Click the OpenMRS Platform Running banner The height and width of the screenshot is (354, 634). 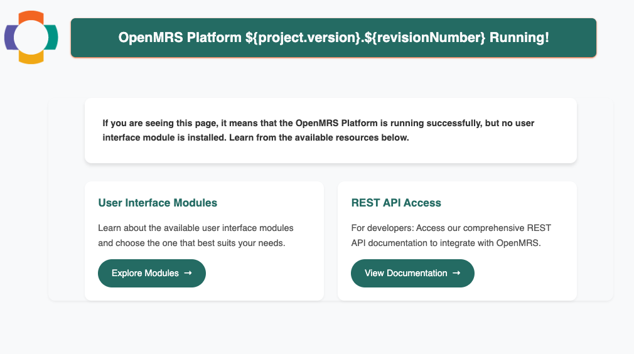point(333,38)
